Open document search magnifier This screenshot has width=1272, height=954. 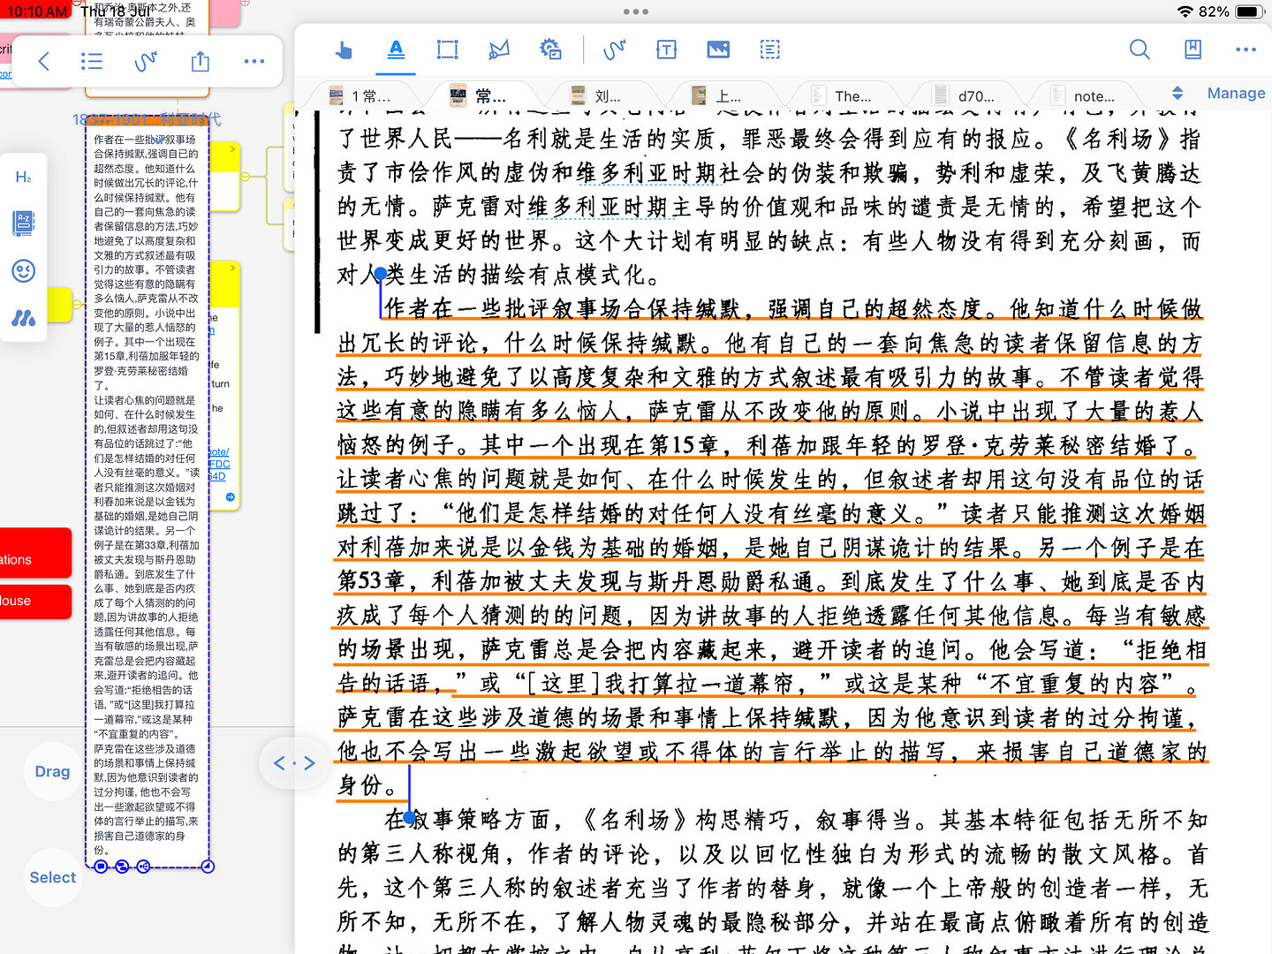pyautogui.click(x=1139, y=49)
